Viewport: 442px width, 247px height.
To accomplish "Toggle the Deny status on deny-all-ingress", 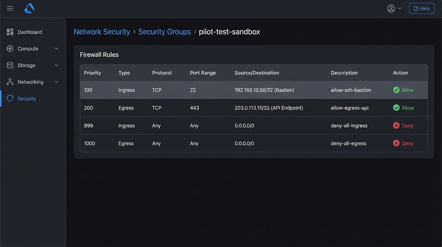I will (403, 125).
